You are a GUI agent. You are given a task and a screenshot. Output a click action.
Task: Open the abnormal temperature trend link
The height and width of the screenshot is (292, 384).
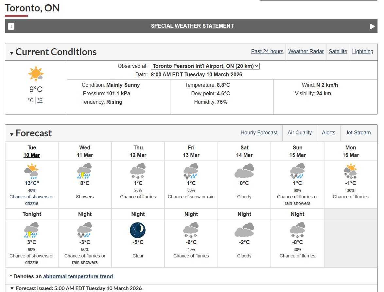pos(78,276)
